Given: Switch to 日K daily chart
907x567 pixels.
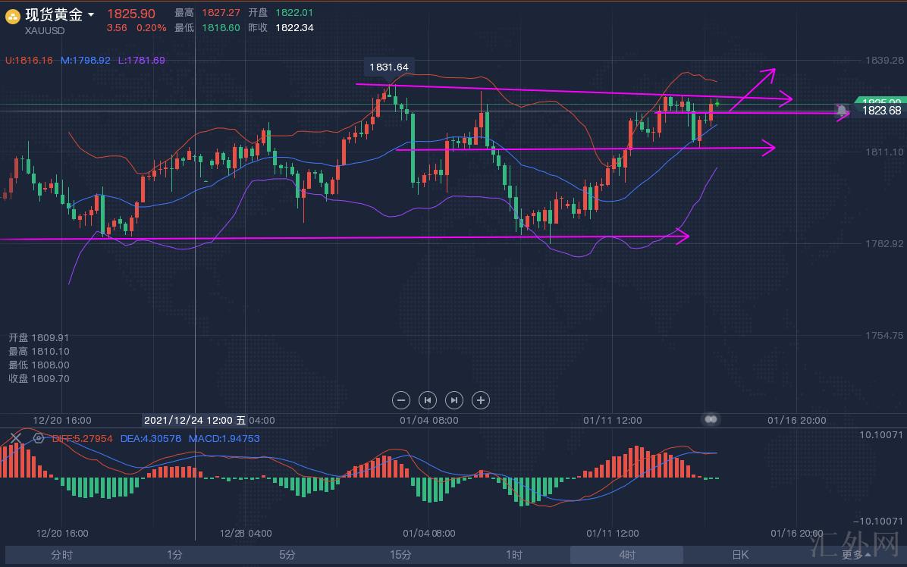Looking at the screenshot, I should (x=739, y=555).
